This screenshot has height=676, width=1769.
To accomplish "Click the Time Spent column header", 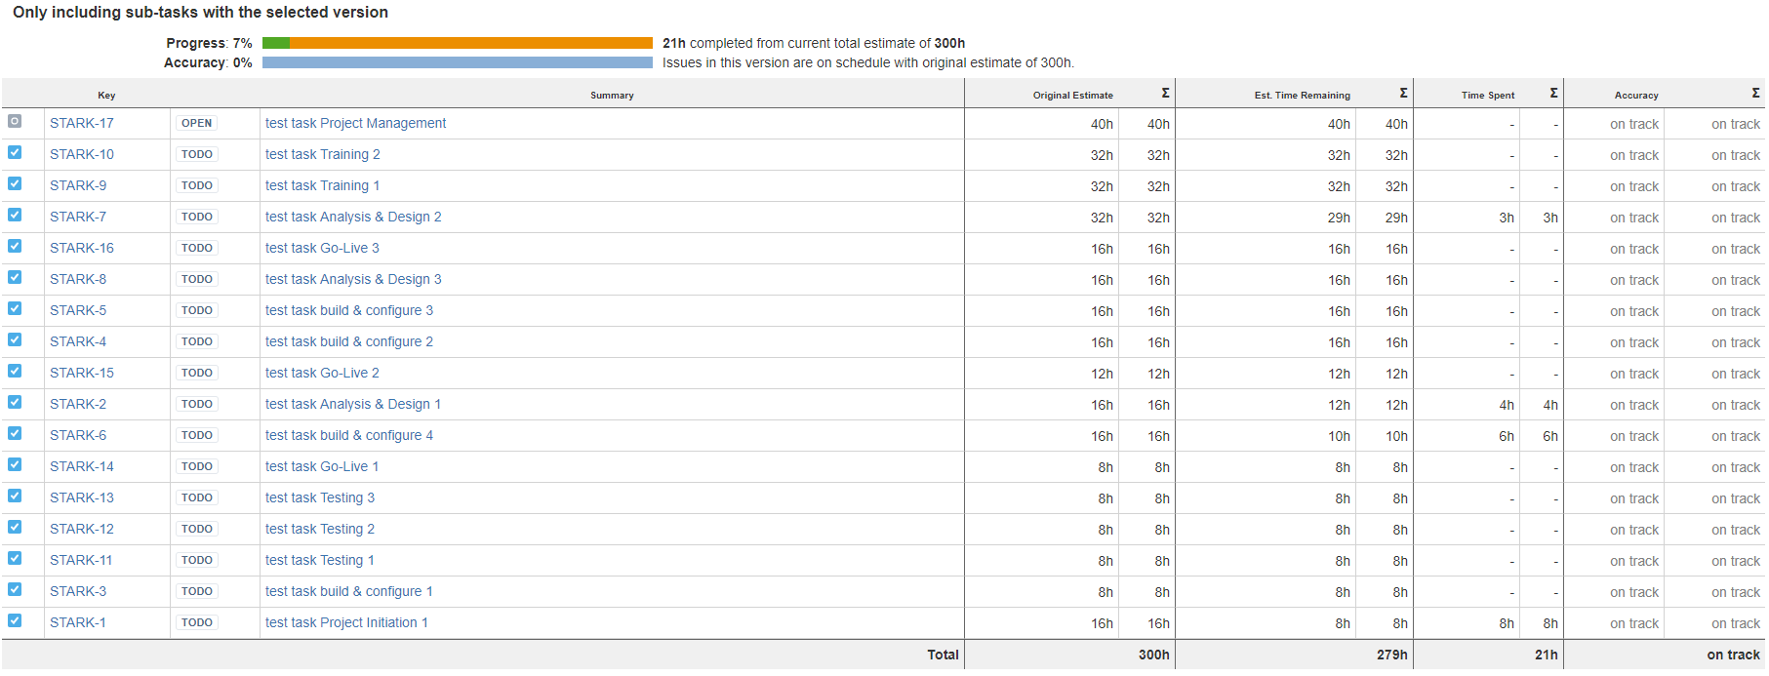I will coord(1488,96).
